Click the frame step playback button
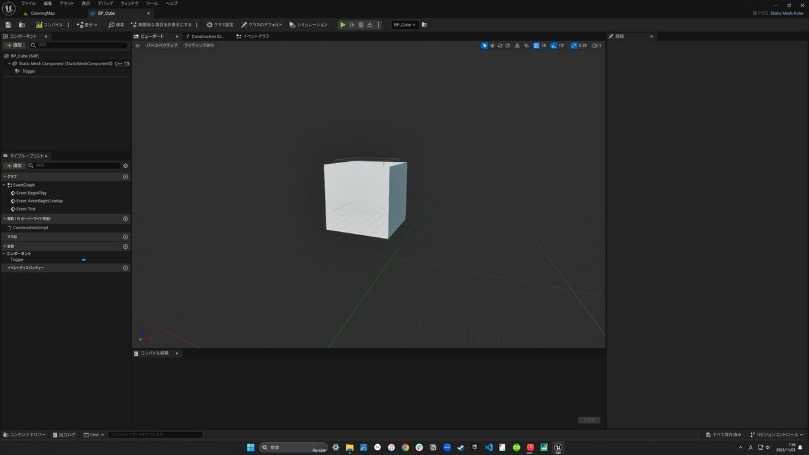This screenshot has height=455, width=809. click(x=352, y=25)
